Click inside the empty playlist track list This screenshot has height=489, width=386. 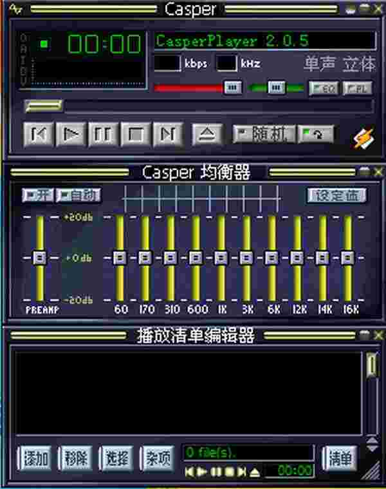188,392
